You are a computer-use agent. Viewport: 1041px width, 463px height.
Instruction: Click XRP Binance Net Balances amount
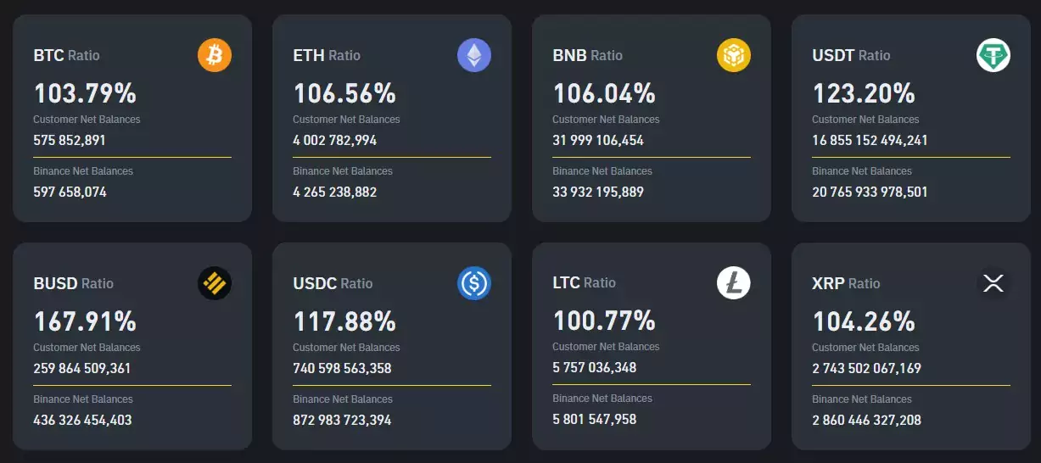coord(866,420)
